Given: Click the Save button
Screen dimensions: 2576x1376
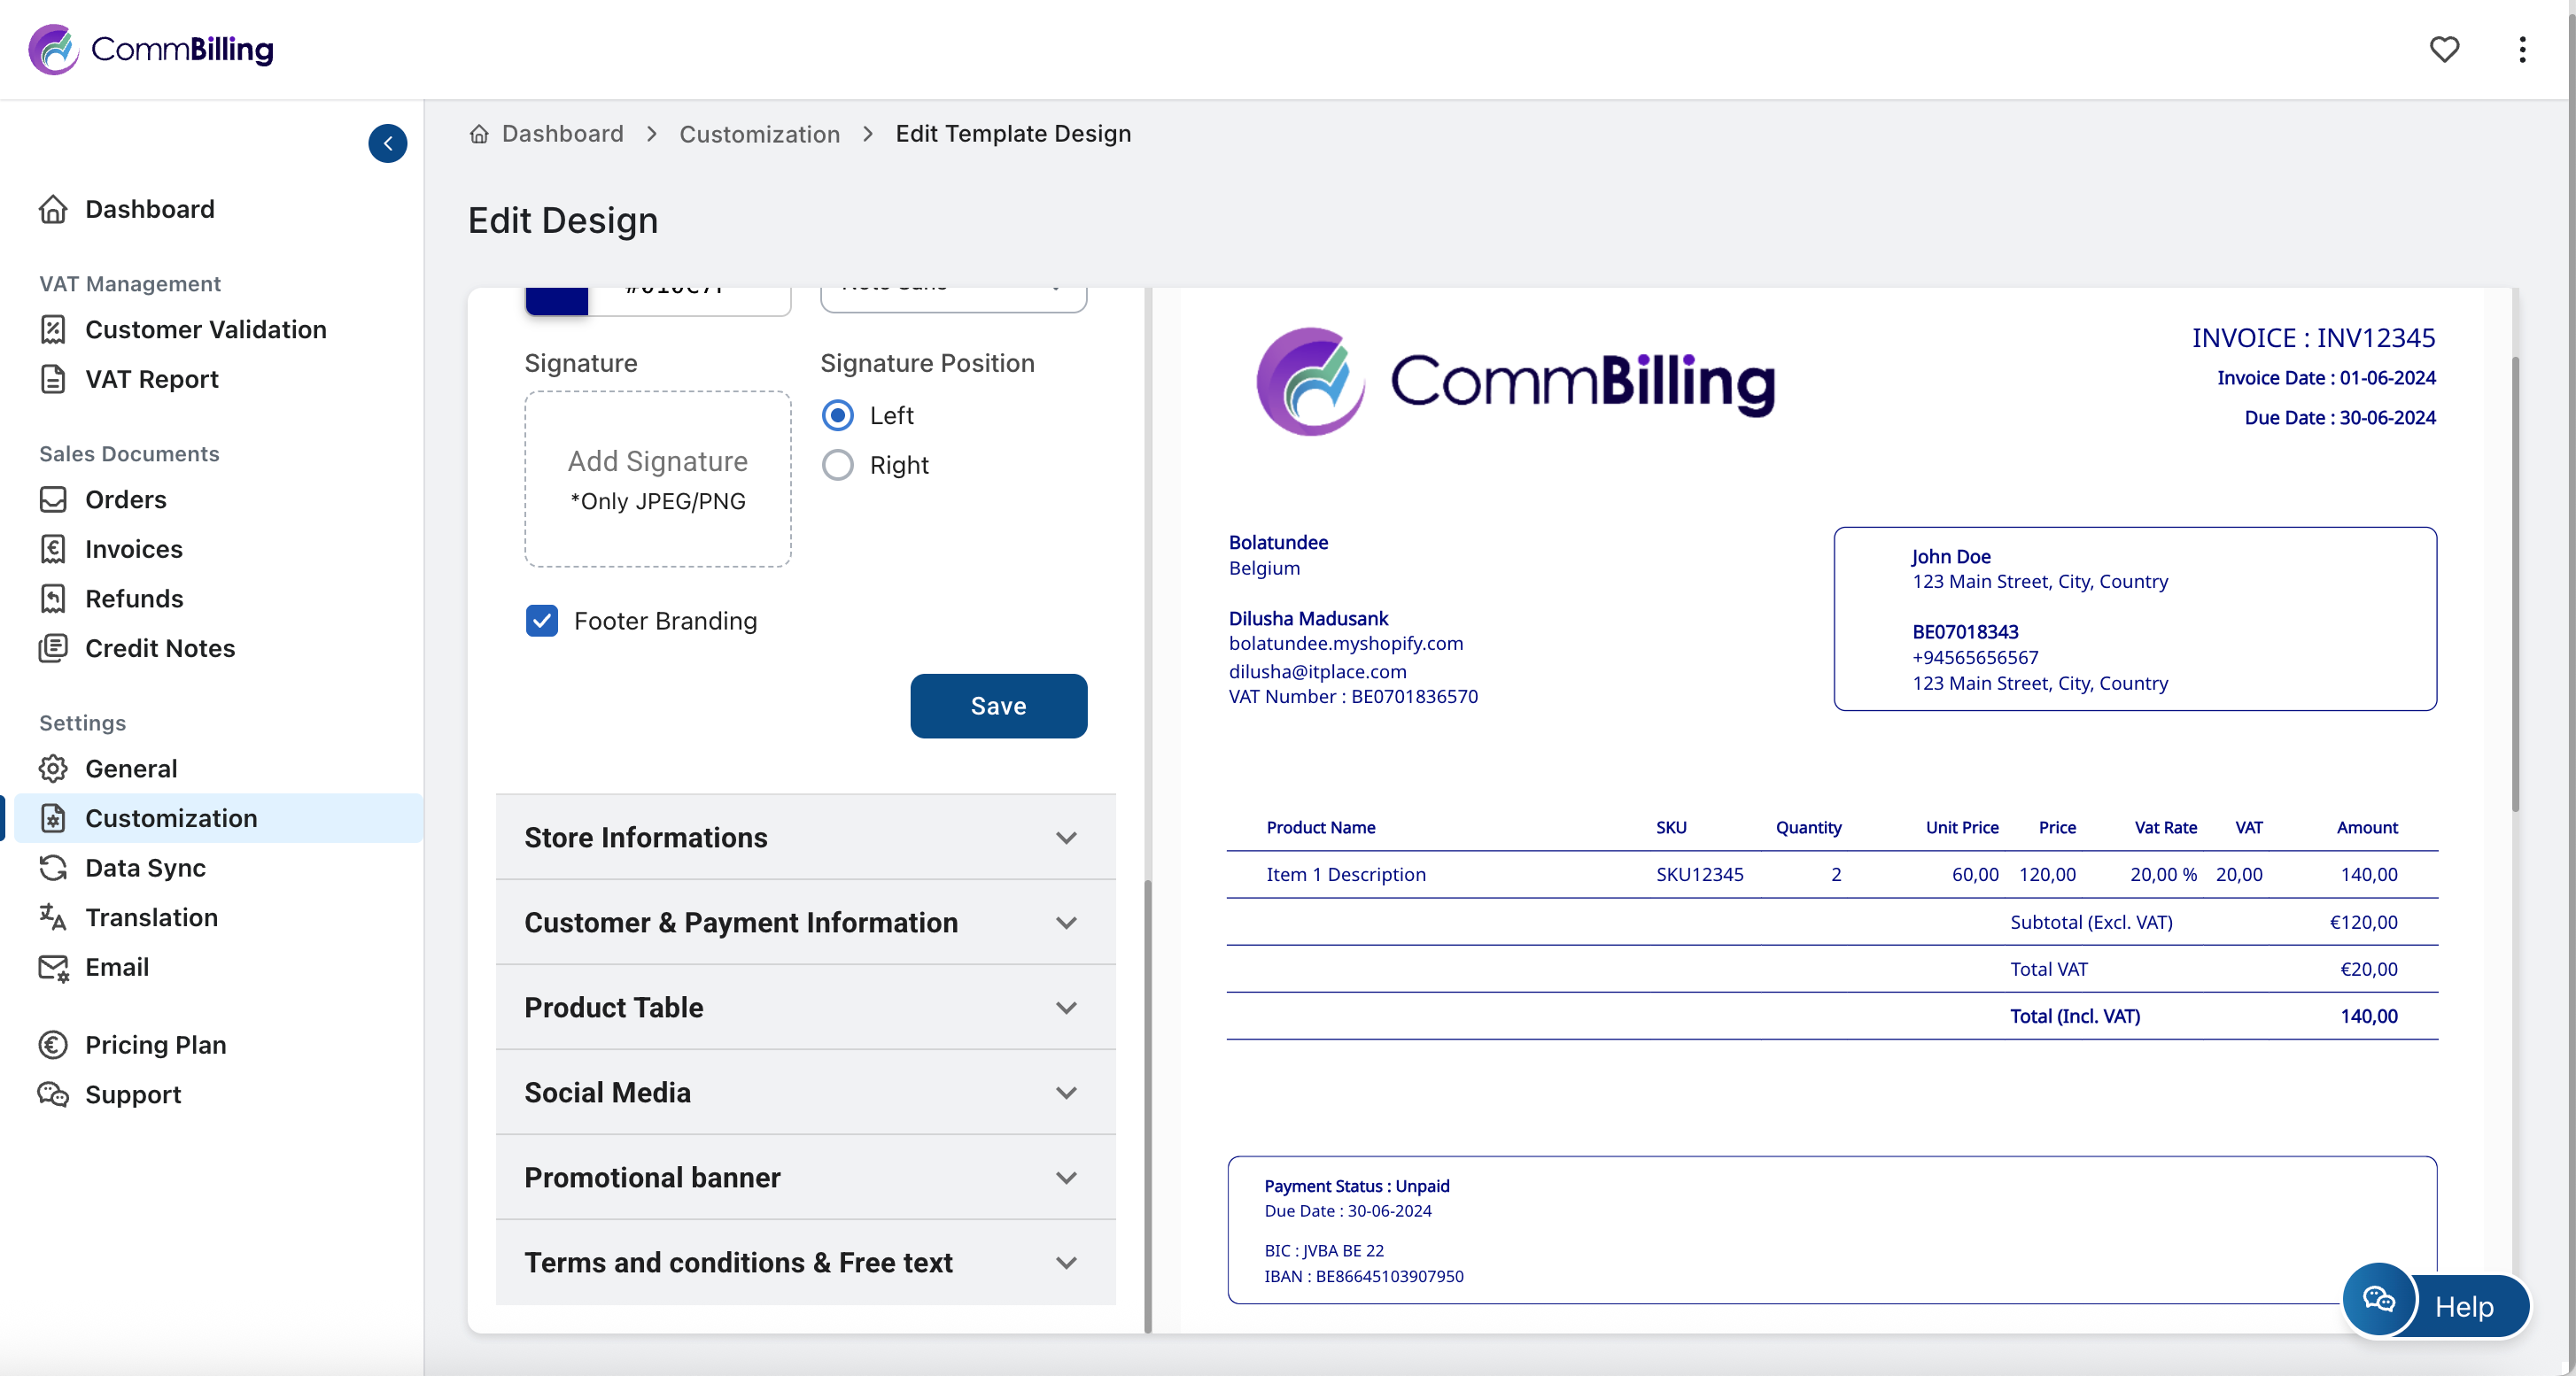Looking at the screenshot, I should click(x=998, y=706).
